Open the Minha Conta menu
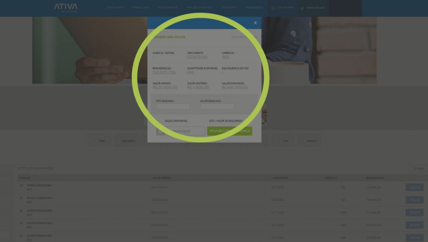Image resolution: width=428 pixels, height=242 pixels. [x=141, y=8]
